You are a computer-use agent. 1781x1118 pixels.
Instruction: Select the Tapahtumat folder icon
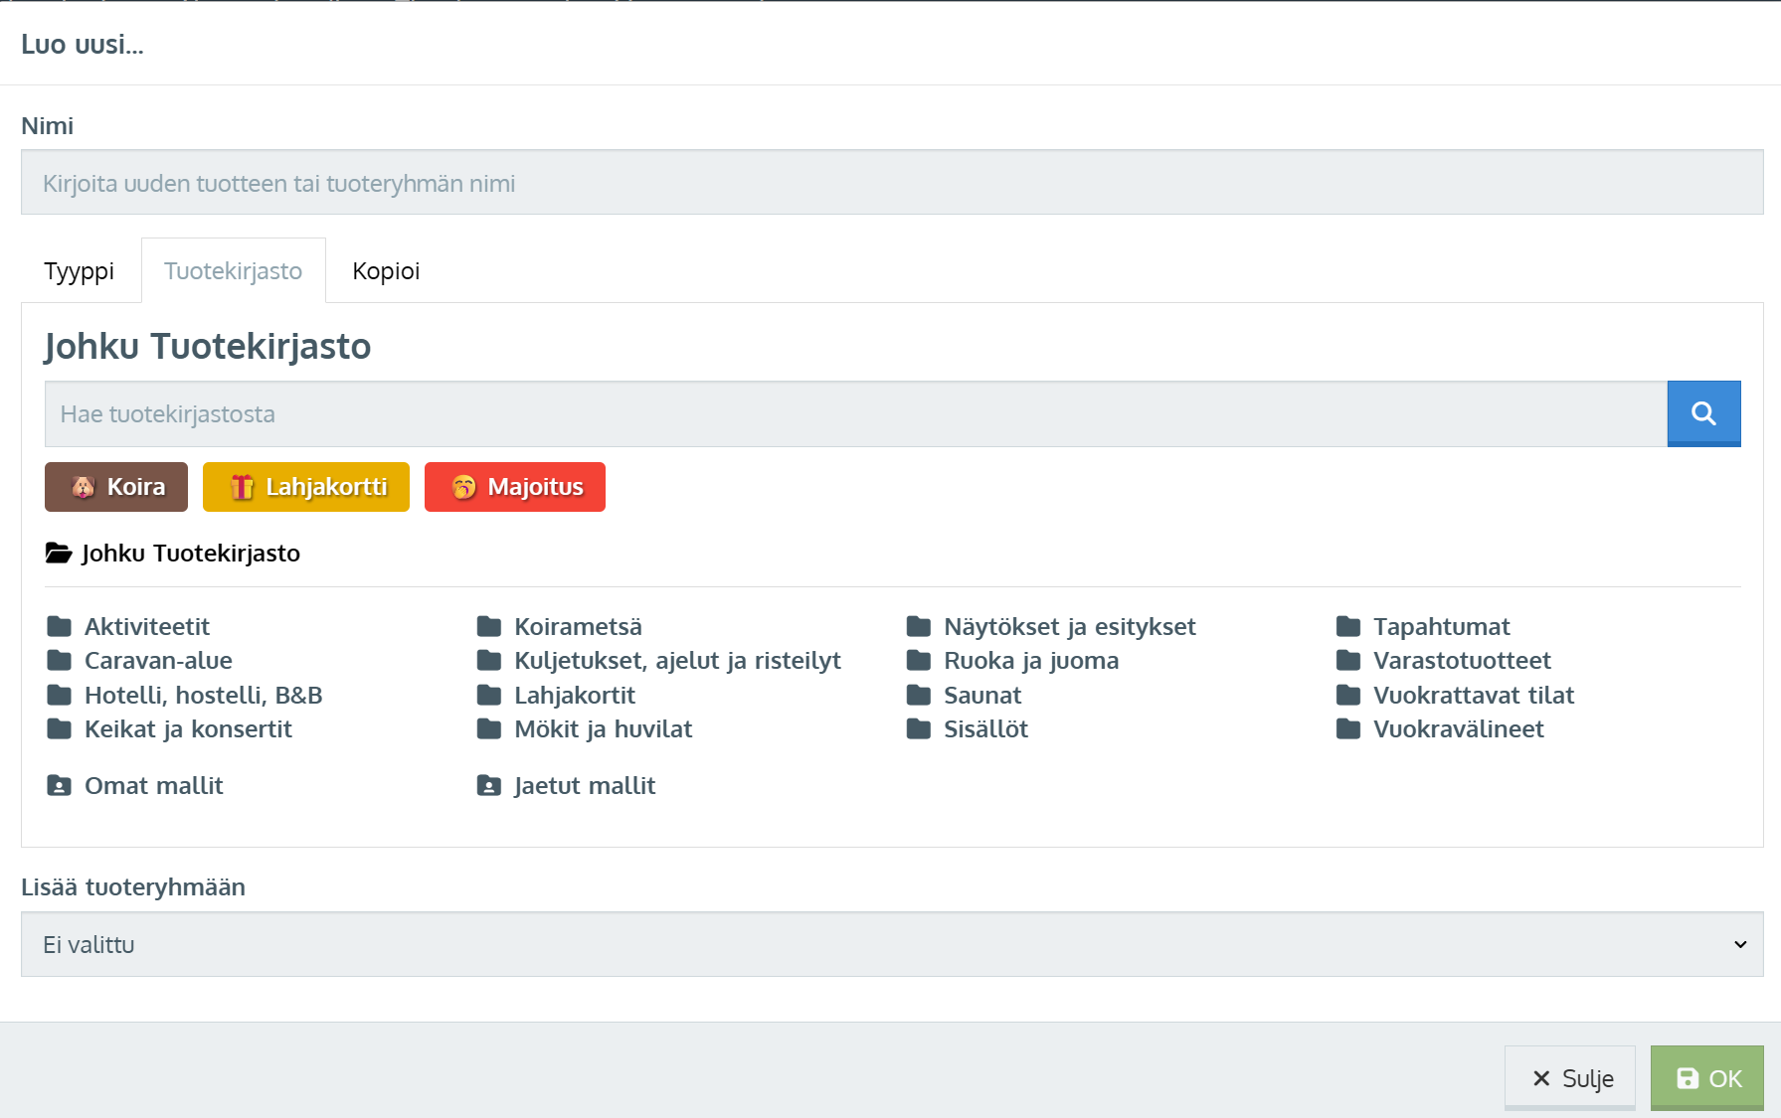click(1348, 627)
